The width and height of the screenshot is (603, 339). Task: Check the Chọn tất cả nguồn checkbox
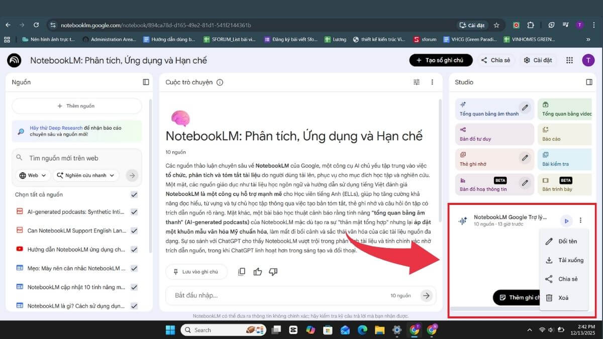[x=134, y=194]
